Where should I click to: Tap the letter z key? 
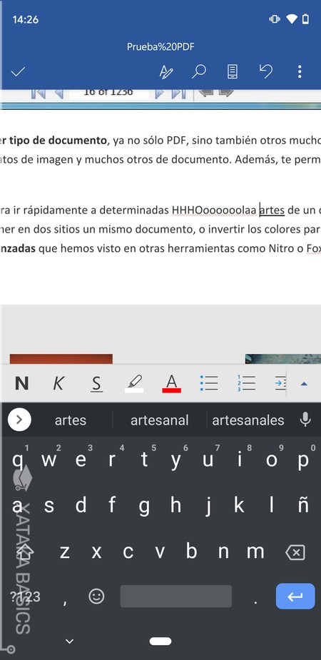(x=65, y=551)
